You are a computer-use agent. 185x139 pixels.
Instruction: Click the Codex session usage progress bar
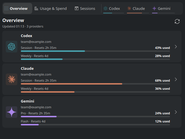(x=95, y=51)
